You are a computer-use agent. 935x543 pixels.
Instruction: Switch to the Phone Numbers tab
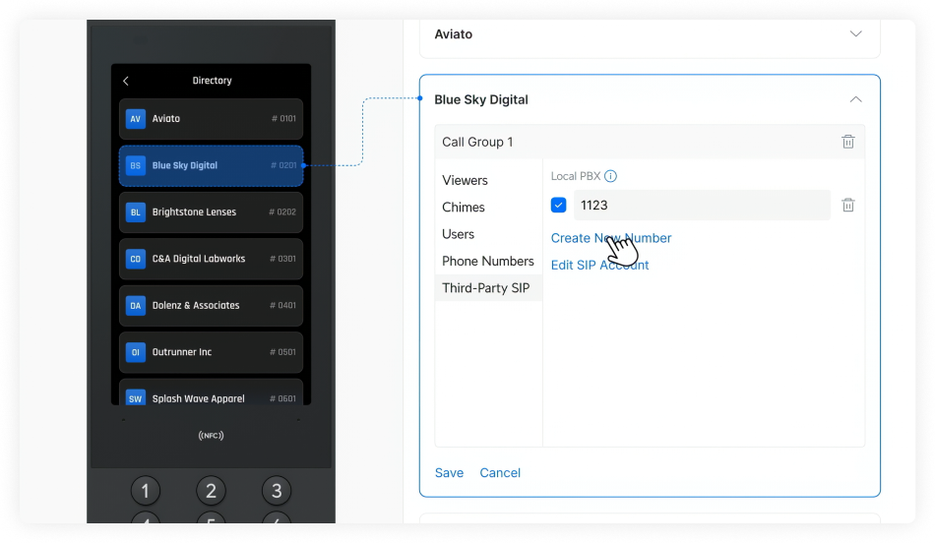pos(487,261)
